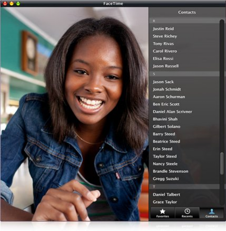Click the T section header
Viewport: 226px width, 231px height.
[184, 187]
